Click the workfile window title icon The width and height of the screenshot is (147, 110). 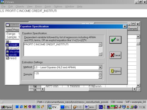(8, 25)
